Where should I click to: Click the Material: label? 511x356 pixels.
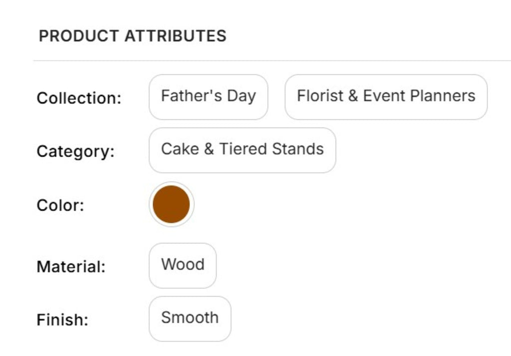(71, 267)
